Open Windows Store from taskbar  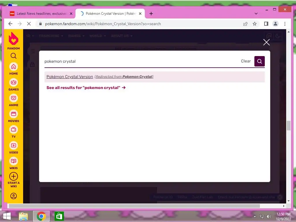[x=59, y=216]
